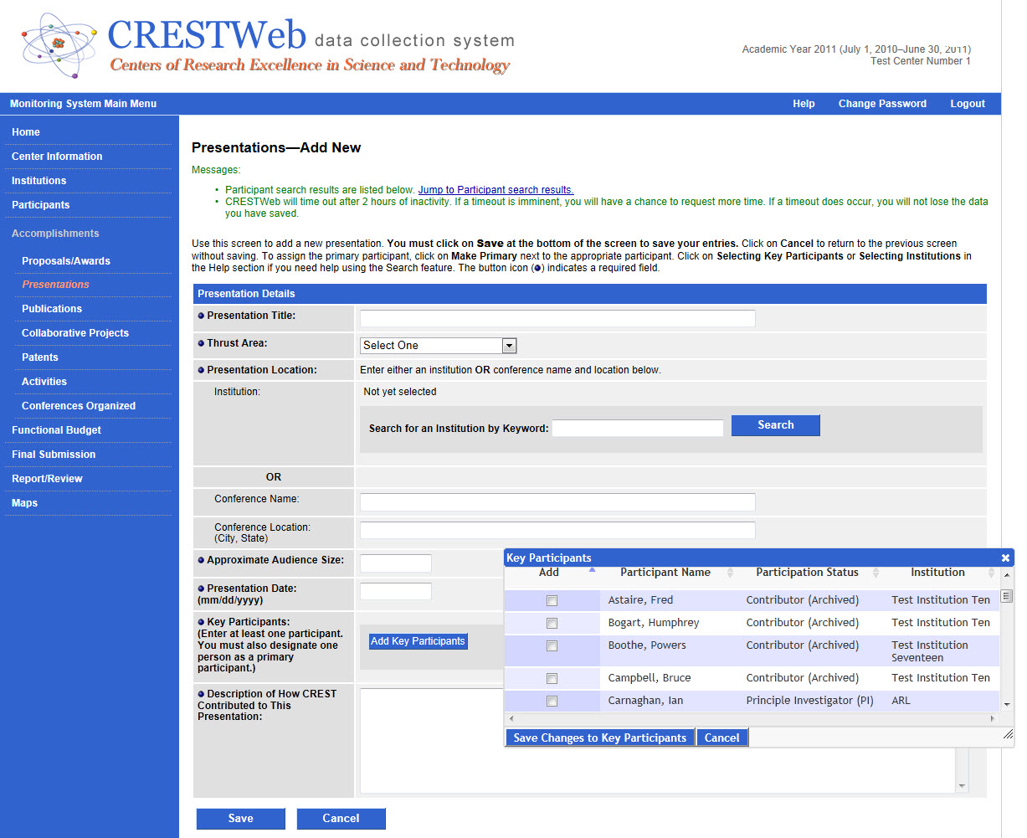
Task: Click Add Key Participants button
Action: 418,641
